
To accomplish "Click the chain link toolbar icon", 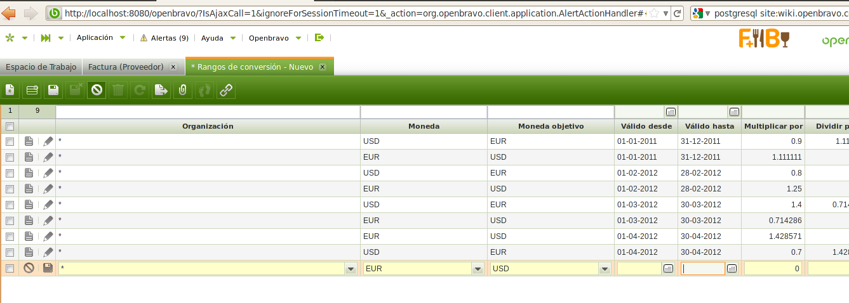I will pyautogui.click(x=226, y=91).
